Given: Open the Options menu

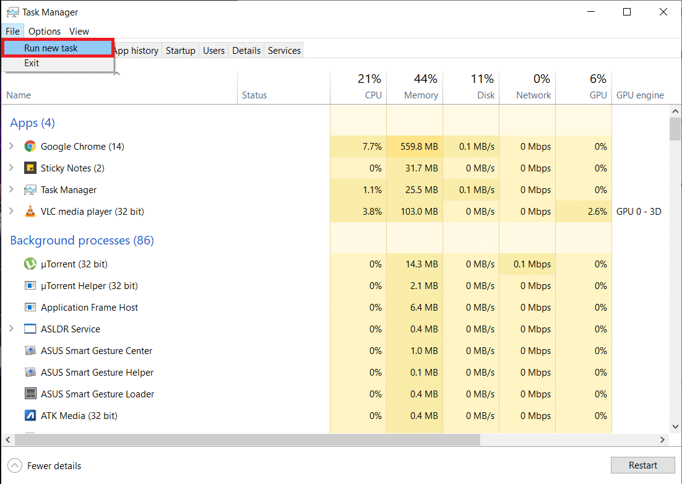Looking at the screenshot, I should tap(45, 32).
